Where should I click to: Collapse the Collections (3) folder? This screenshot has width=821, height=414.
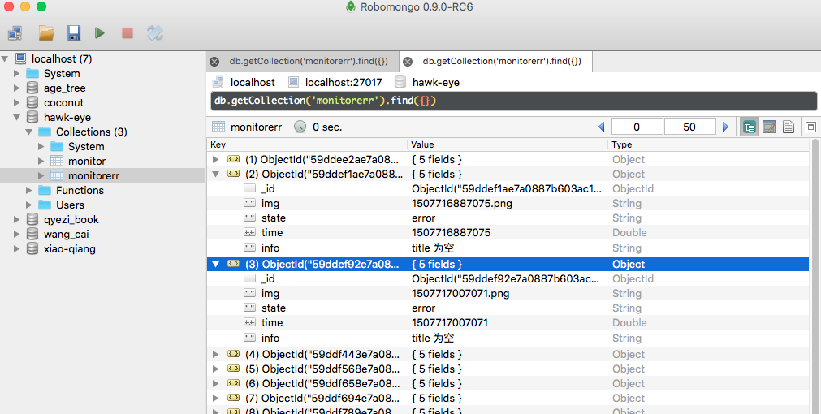[x=29, y=132]
